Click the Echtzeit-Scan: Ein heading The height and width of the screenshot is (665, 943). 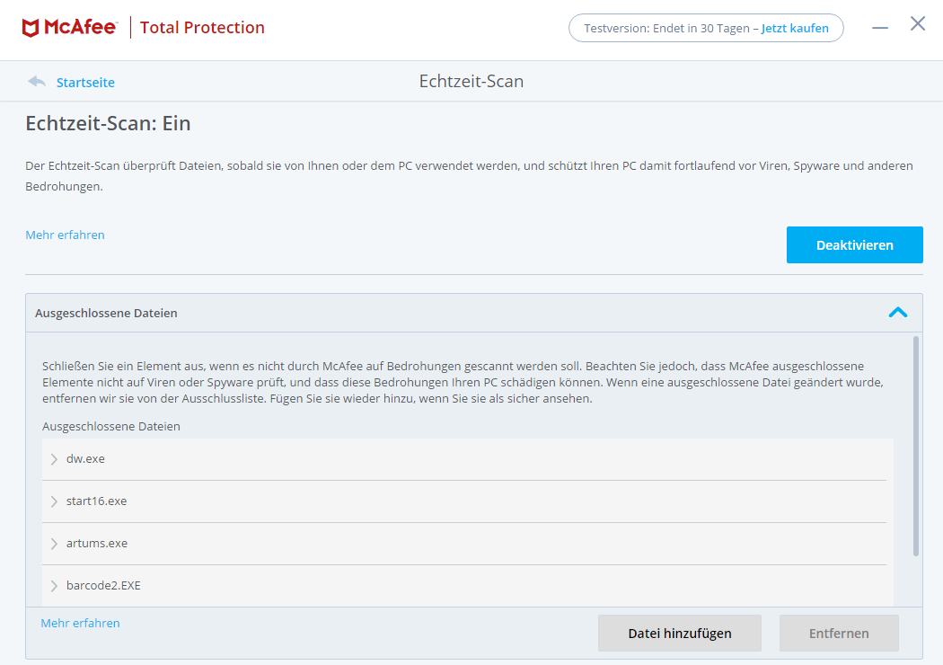[109, 123]
